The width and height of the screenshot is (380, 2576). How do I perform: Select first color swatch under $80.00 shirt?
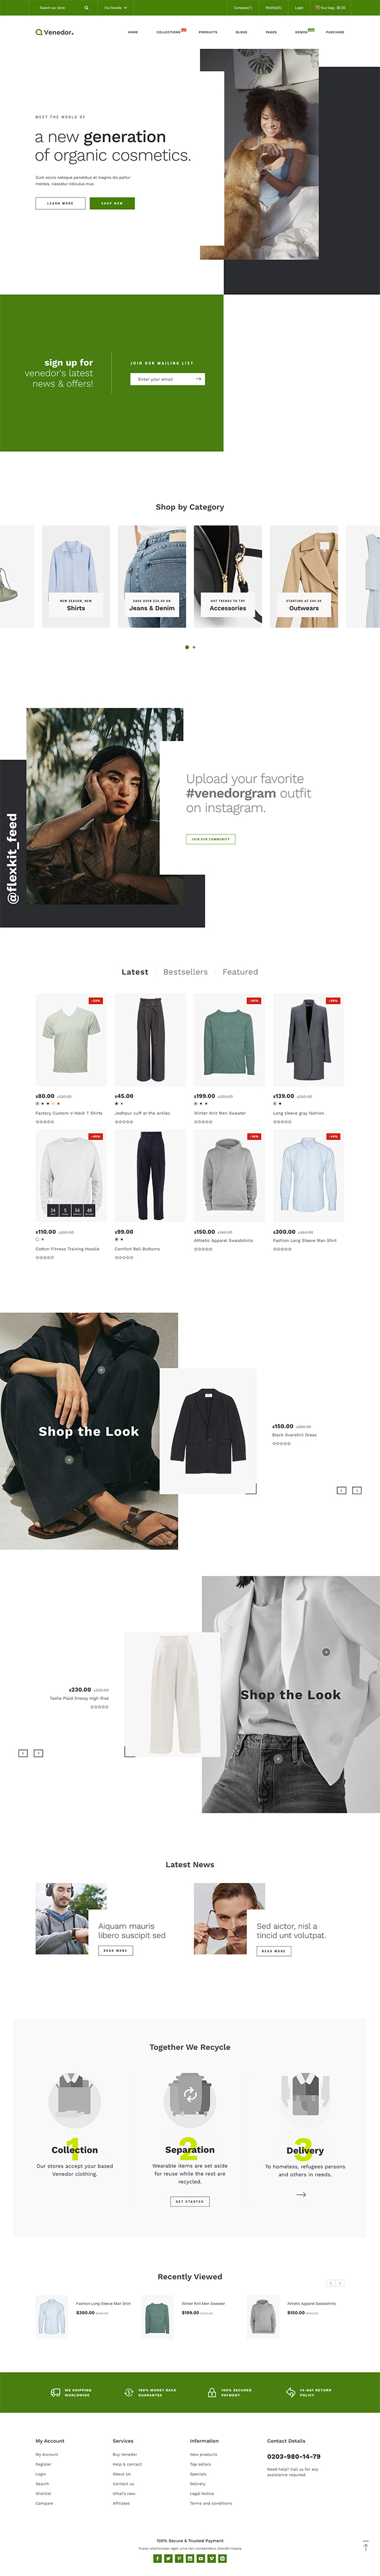click(37, 1103)
